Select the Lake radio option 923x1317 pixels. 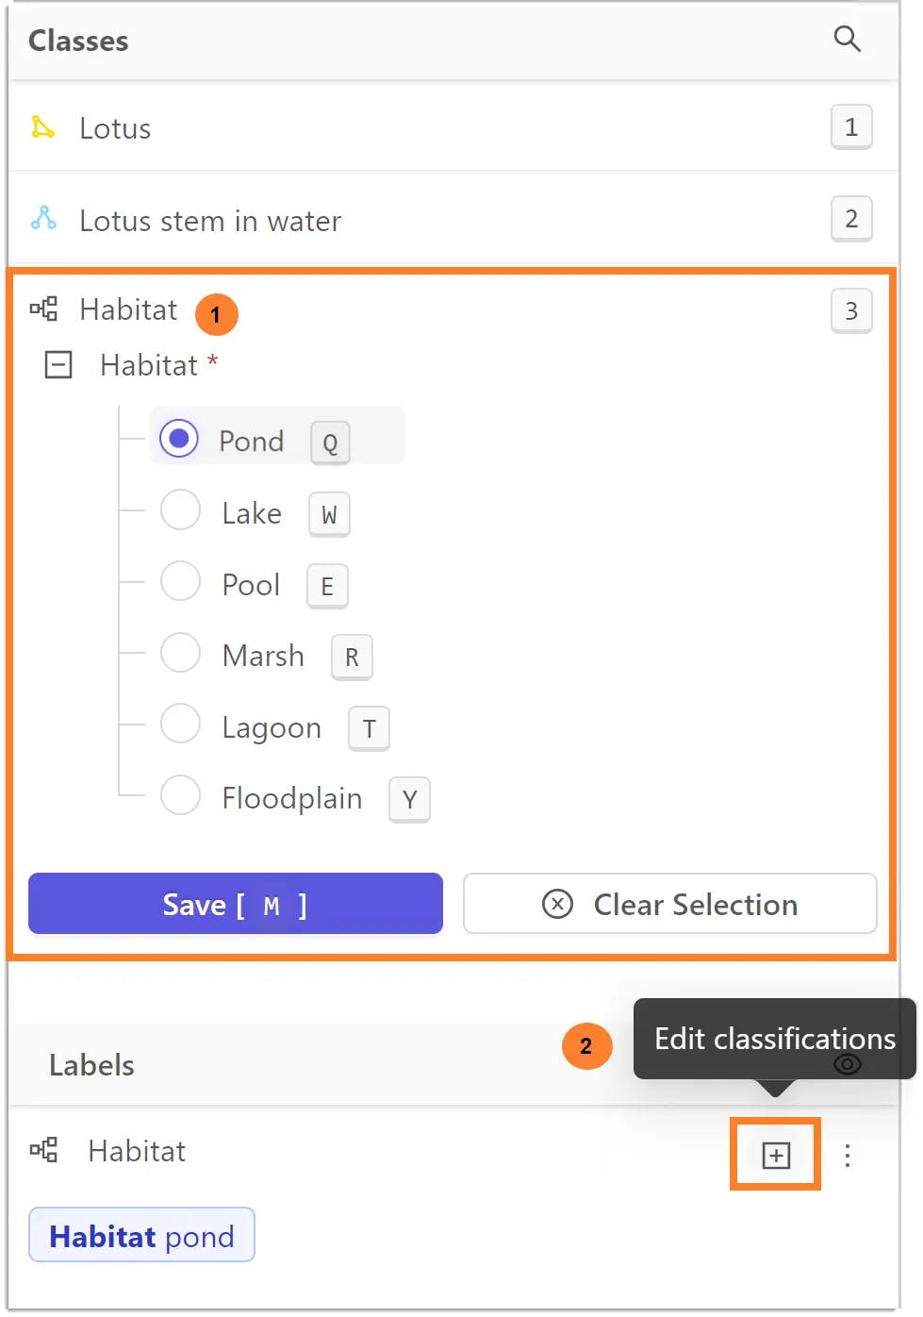[x=180, y=510]
